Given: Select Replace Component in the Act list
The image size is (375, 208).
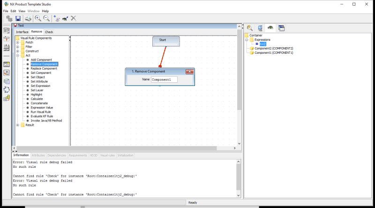Looking at the screenshot, I should (x=44, y=68).
